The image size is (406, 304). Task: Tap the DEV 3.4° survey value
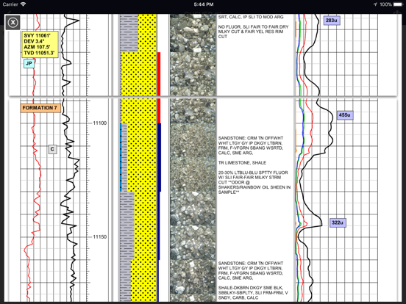(x=34, y=41)
